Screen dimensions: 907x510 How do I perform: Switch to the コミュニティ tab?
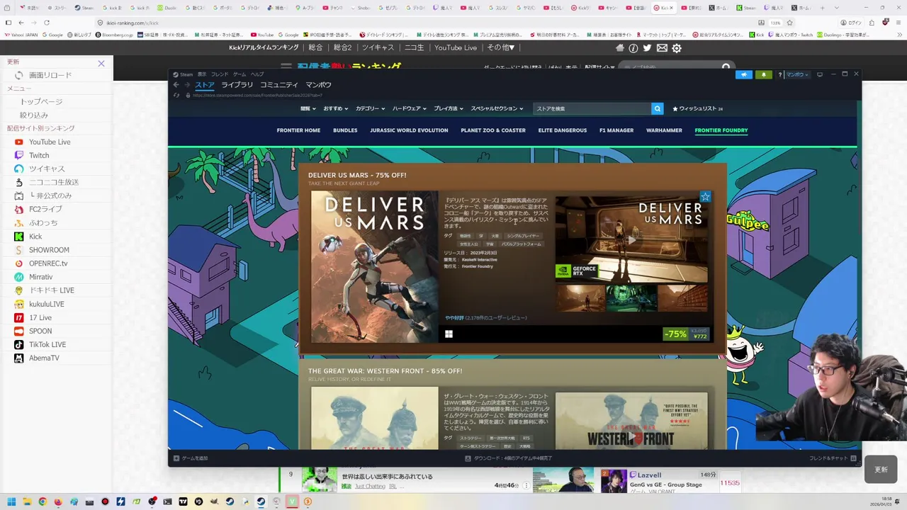pos(279,85)
